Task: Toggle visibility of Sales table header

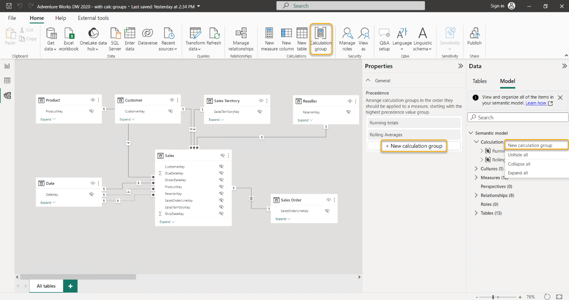Action: point(223,156)
